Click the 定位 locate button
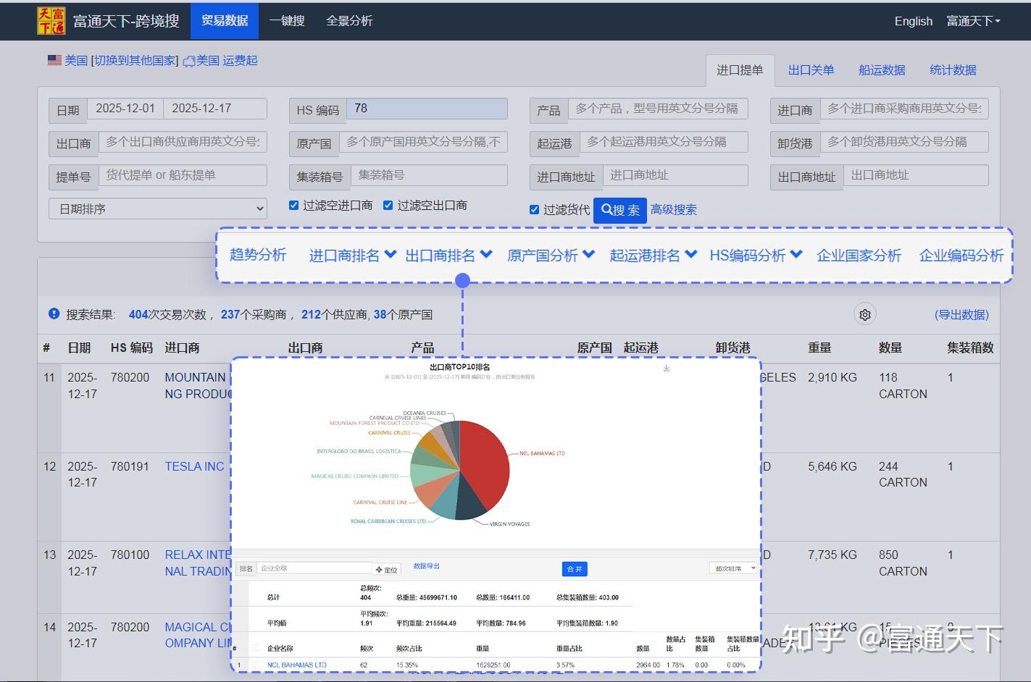1031x682 pixels. click(386, 569)
